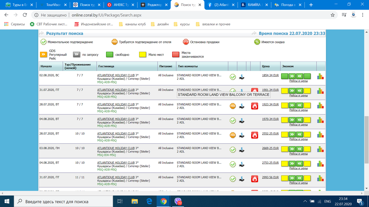Click the money-hand icon in 1970,34 EUR row
The height and width of the screenshot is (207, 369).
point(242,121)
